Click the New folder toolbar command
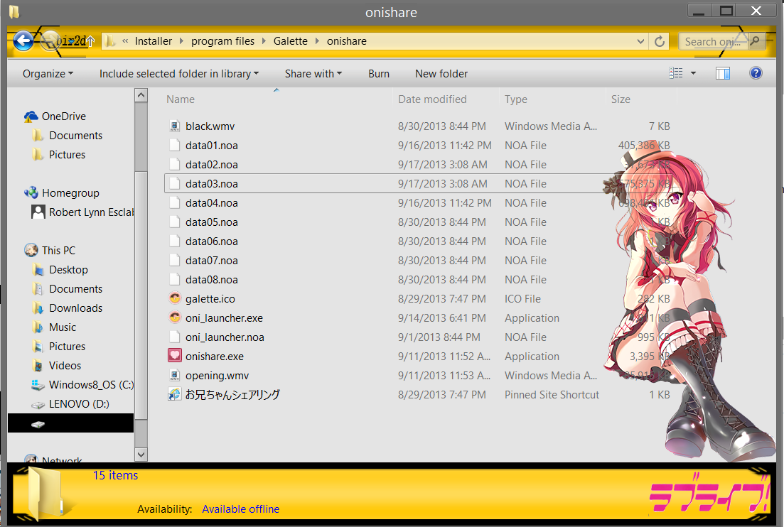This screenshot has height=527, width=784. coord(441,74)
